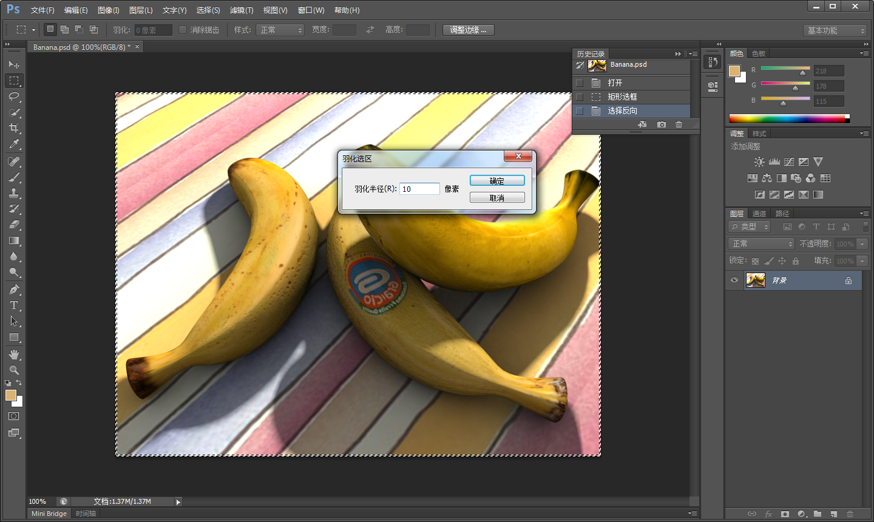Switch to the 时间轴 (Timeline) tab
The height and width of the screenshot is (522, 874).
coord(86,514)
